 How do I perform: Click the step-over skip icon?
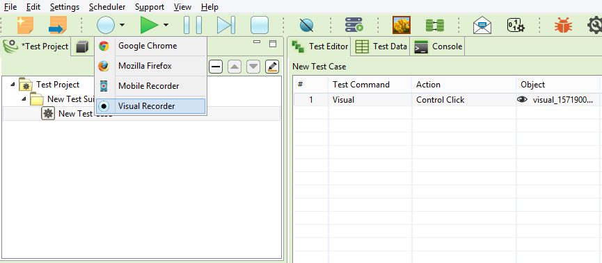226,25
